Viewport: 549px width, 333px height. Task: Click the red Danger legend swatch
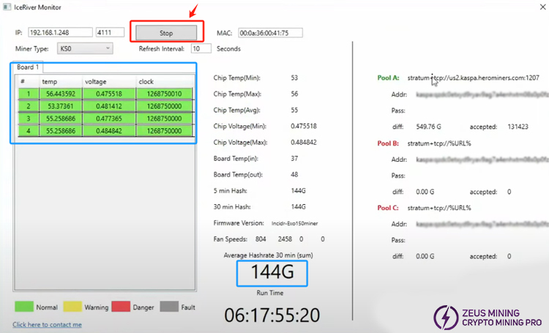[122, 307]
